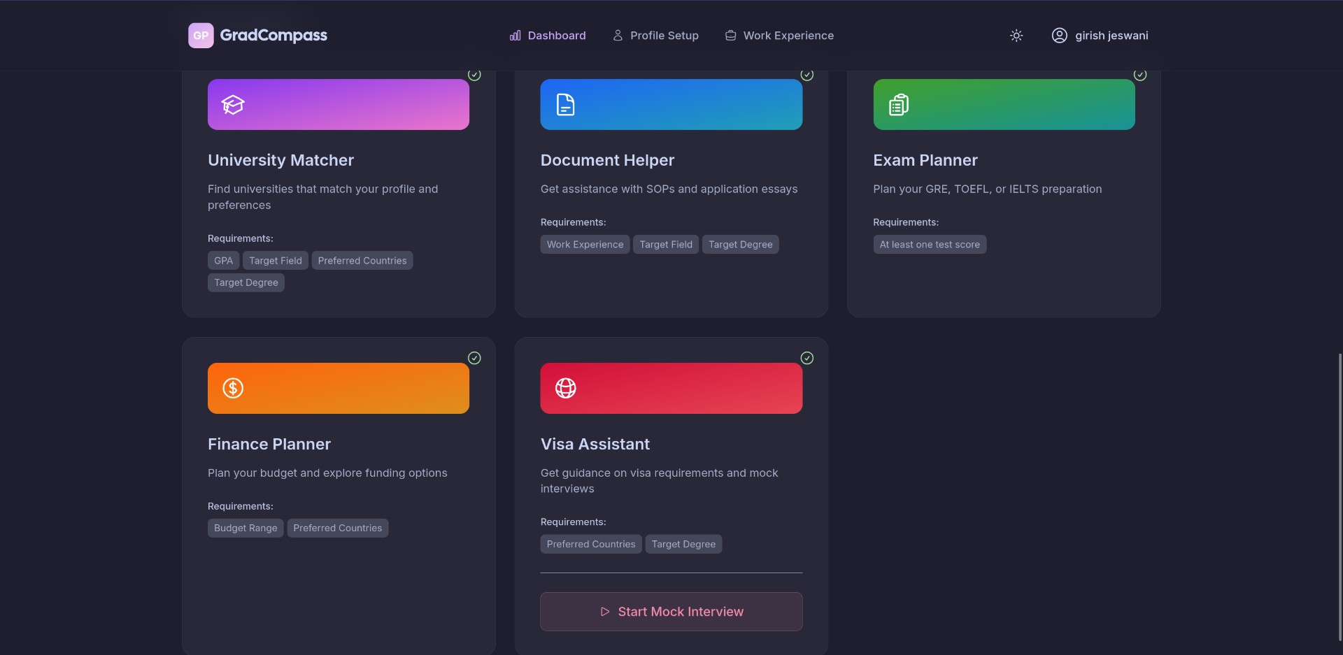This screenshot has width=1343, height=655.
Task: Click the At least one test score tag
Action: [x=929, y=245]
